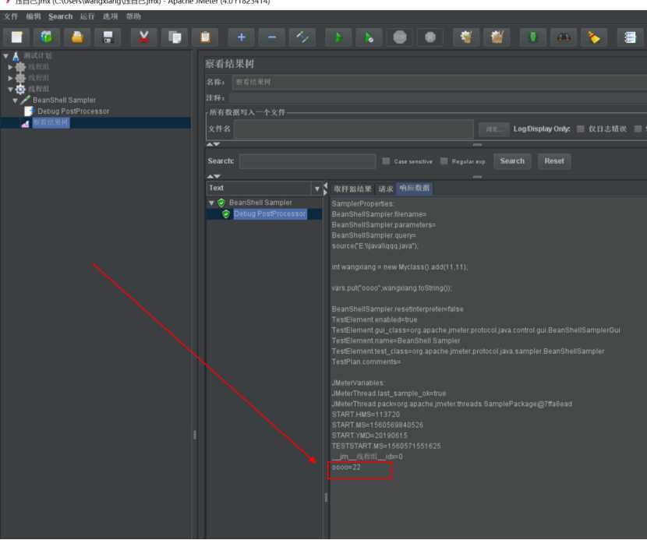Click the green icon left of binoculars
The width and height of the screenshot is (647, 540).
532,37
